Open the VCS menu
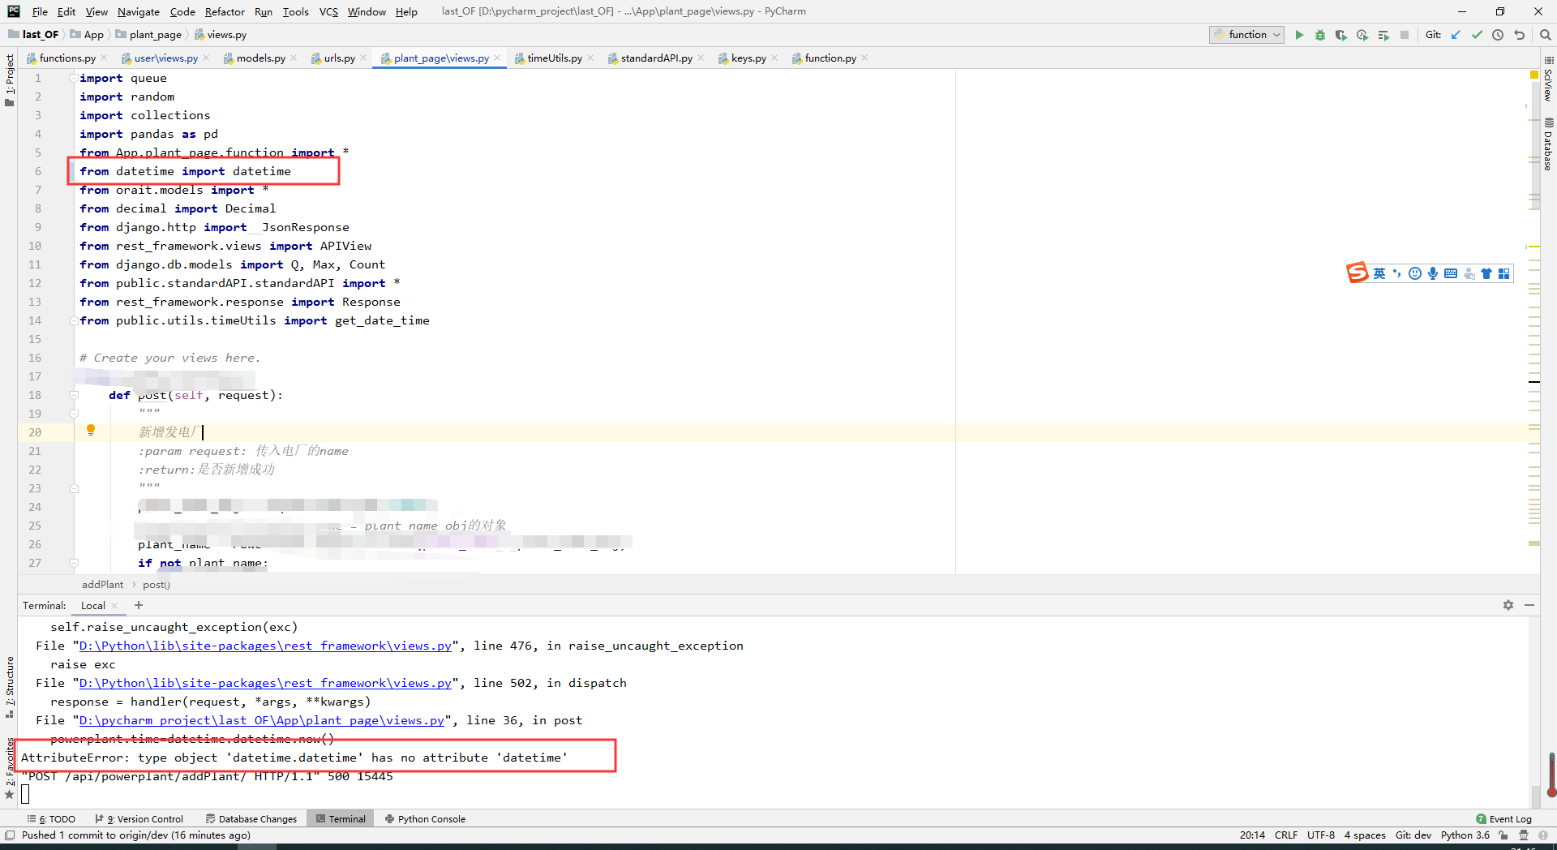Viewport: 1557px width, 850px height. coord(328,11)
